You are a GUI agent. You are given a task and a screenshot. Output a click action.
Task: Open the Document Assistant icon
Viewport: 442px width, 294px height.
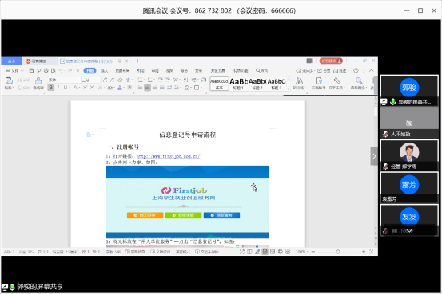(x=319, y=81)
